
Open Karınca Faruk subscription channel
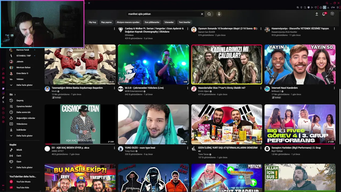(23, 50)
